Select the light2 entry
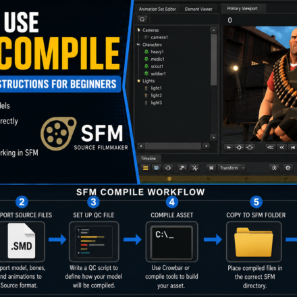The image size is (297, 297). [x=156, y=95]
